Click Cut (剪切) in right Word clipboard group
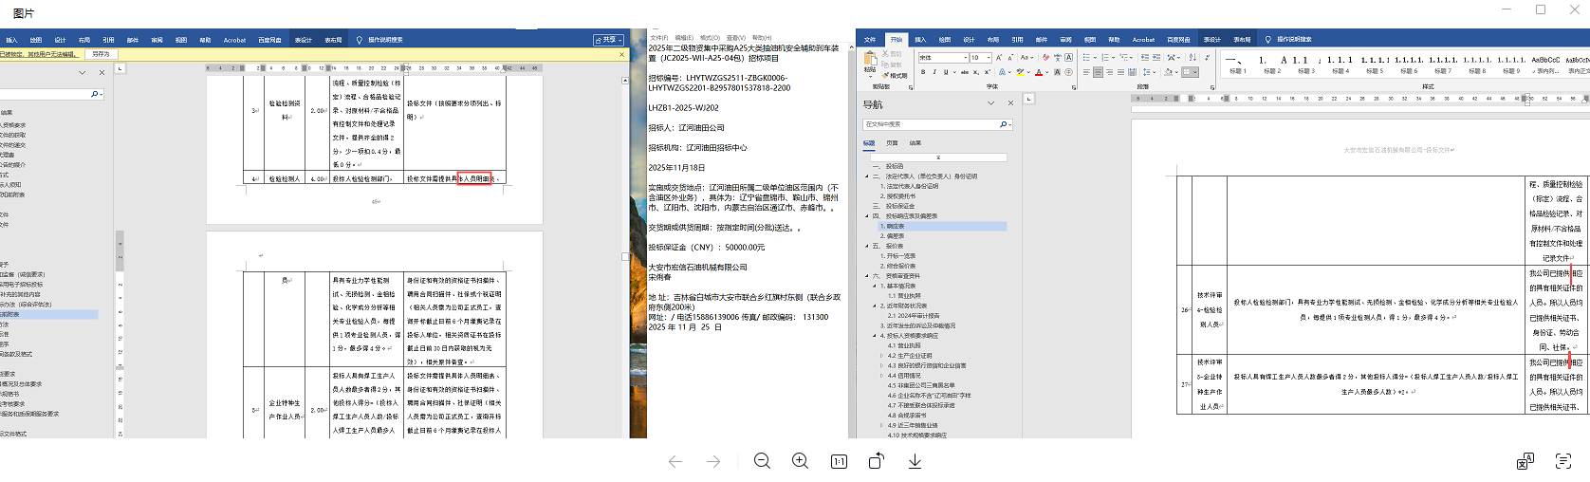The height and width of the screenshot is (482, 1590). (892, 54)
